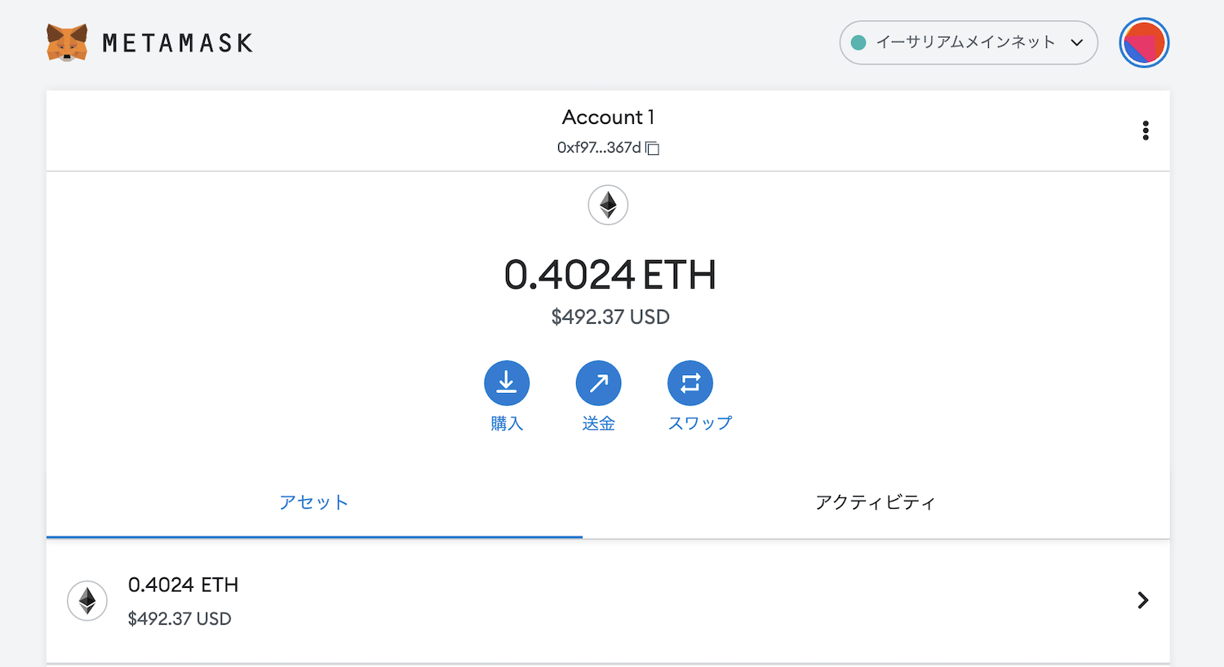The height and width of the screenshot is (667, 1224).
Task: Copy address with the clipboard icon
Action: (x=652, y=148)
